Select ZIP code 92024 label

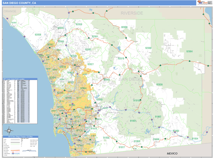(52, 78)
